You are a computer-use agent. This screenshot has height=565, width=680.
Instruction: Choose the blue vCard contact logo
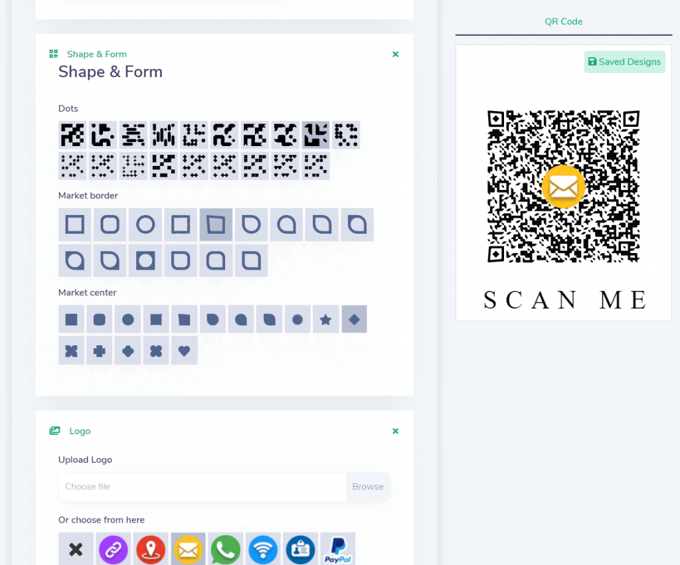(x=301, y=549)
